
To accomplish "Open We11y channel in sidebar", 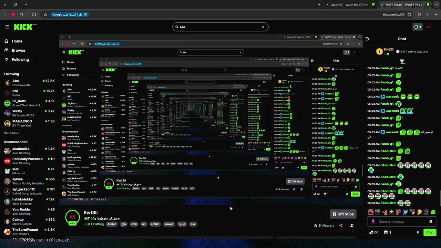I will coord(29,113).
